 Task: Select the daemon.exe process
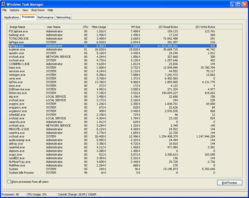click(112, 151)
